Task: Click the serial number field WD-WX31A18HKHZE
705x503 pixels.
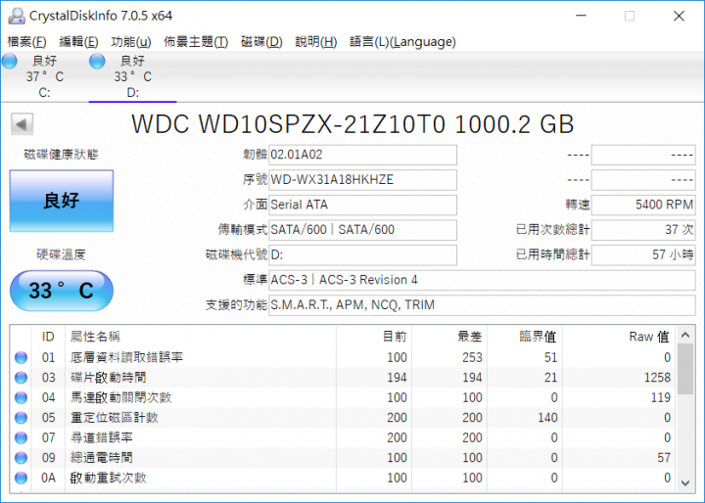Action: [x=362, y=180]
